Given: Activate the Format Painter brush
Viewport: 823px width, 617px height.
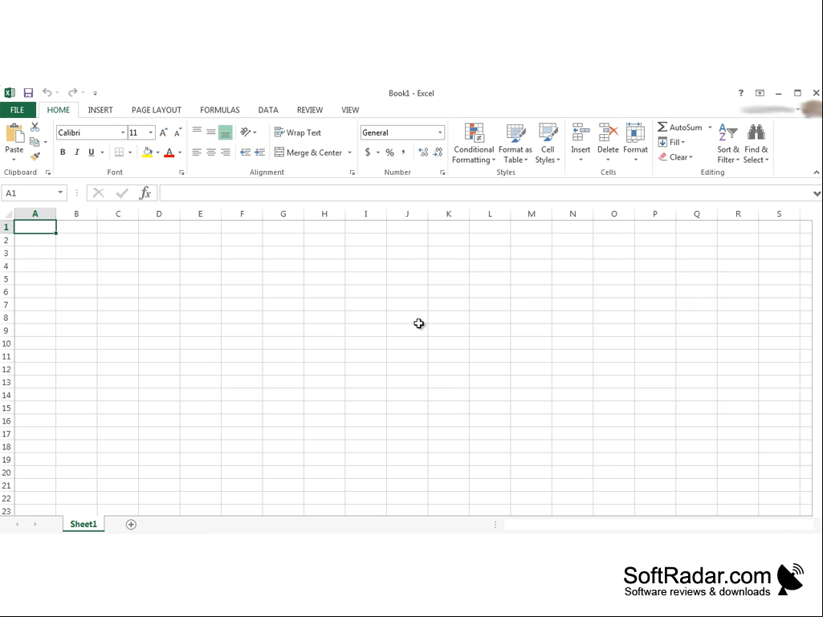Looking at the screenshot, I should pos(35,156).
